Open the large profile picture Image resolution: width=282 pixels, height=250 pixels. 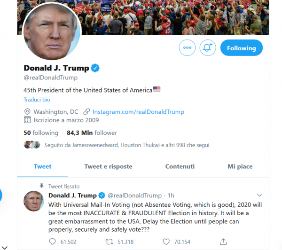[x=52, y=31]
